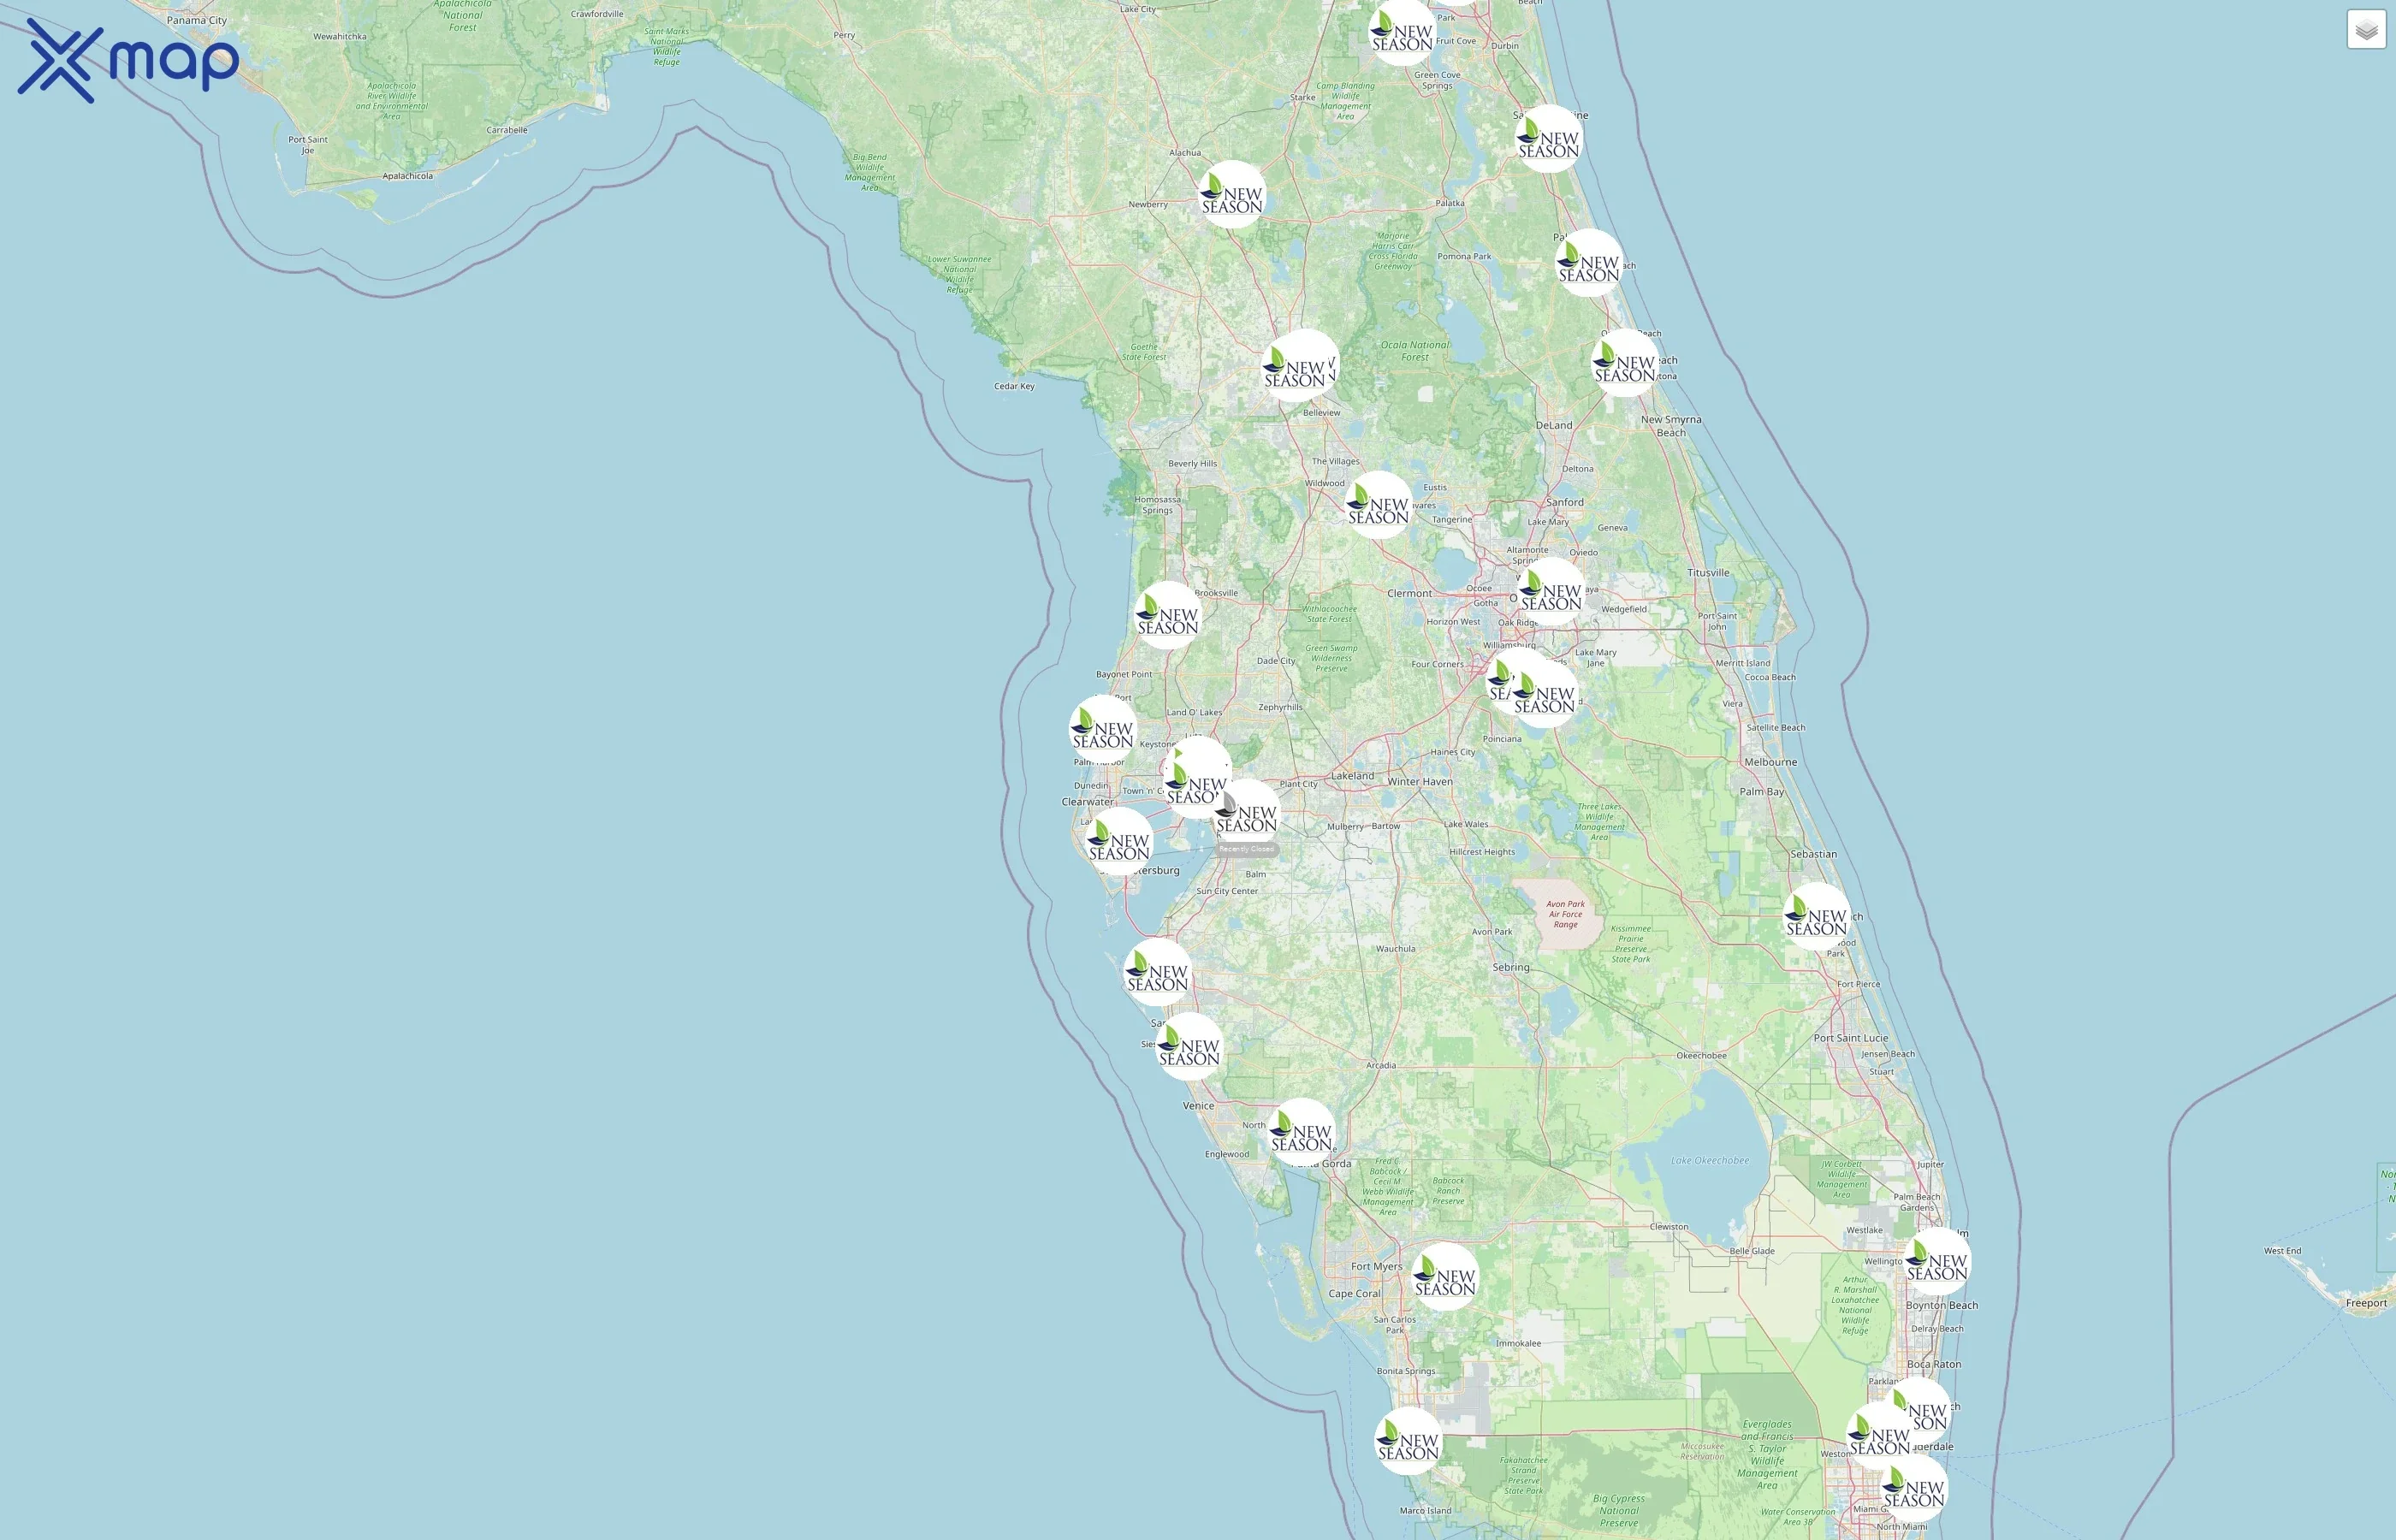Viewport: 2396px width, 1540px height.
Task: Click the Sebring city label
Action: click(x=1511, y=967)
